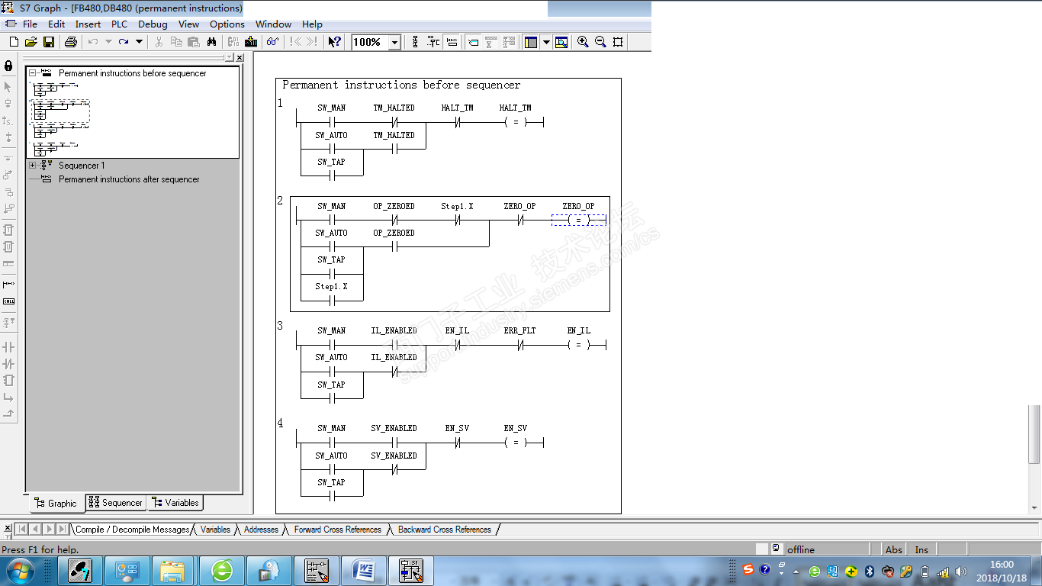Image resolution: width=1042 pixels, height=586 pixels.
Task: Open the PLC menu
Action: [119, 24]
